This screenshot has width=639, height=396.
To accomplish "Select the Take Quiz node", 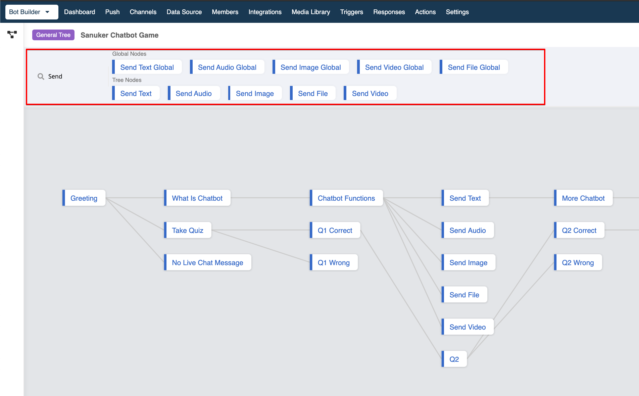I will click(188, 230).
